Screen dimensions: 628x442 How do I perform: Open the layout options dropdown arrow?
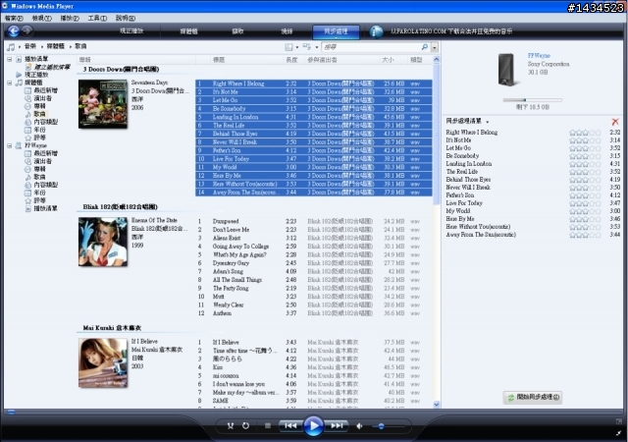tap(296, 47)
